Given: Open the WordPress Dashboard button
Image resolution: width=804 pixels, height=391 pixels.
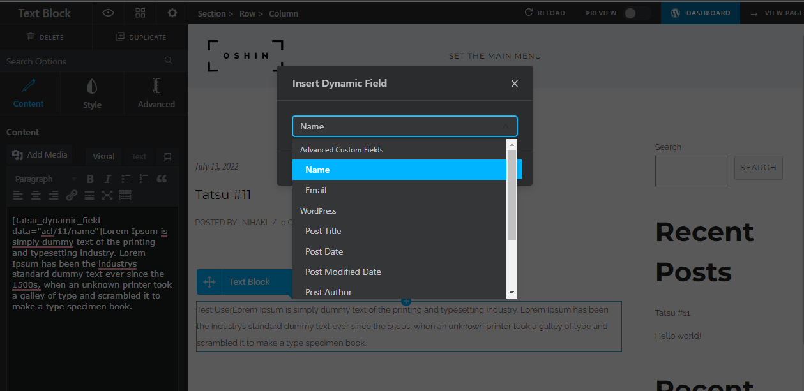Looking at the screenshot, I should tap(700, 13).
